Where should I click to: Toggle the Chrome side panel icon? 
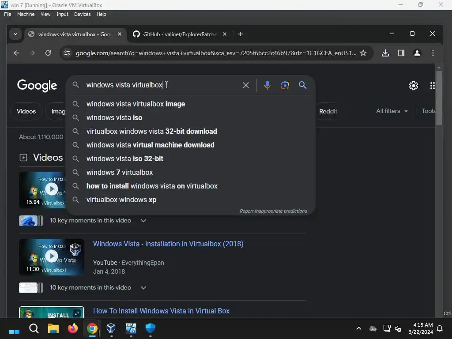point(401,53)
